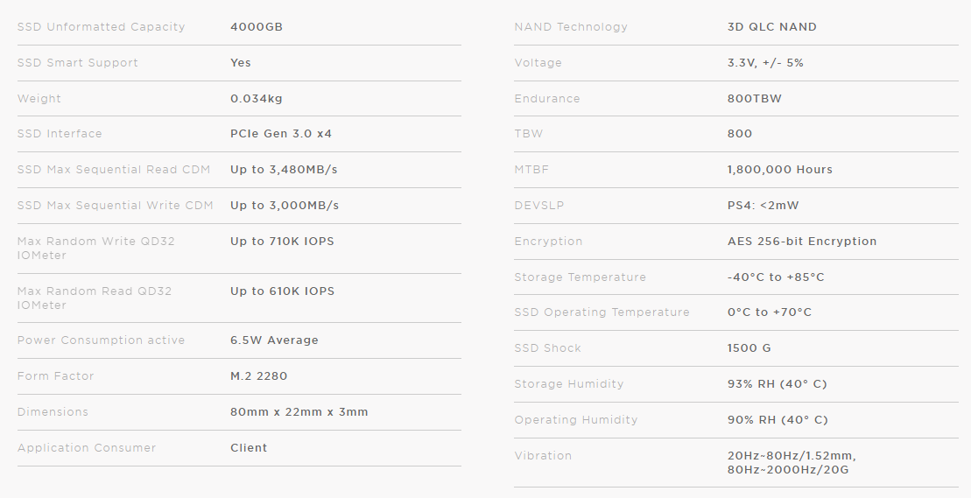This screenshot has width=971, height=498.
Task: Click the Vibration label
Action: (543, 456)
